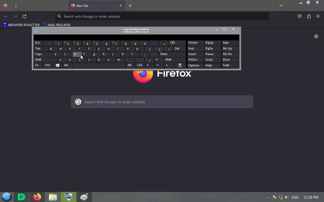
Task: Open the volume speaker tray icon
Action: click(287, 197)
